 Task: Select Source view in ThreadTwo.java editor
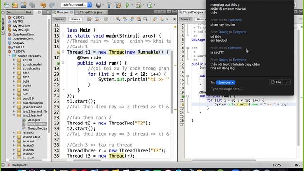tap(186, 19)
